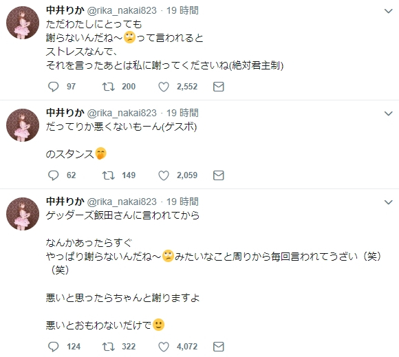Click envelope icon on the ゲッターズ飯田 tweet

point(218,347)
